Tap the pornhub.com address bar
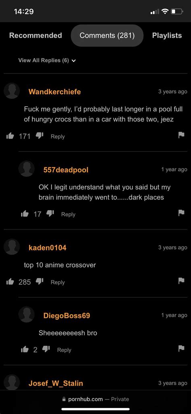The image size is (191, 414). (x=95, y=399)
